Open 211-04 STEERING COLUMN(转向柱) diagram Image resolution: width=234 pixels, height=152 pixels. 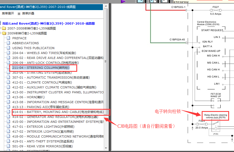41,68
